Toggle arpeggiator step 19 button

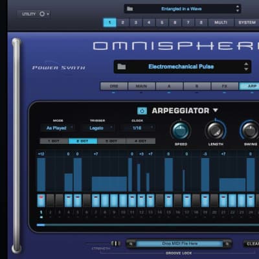(205, 201)
